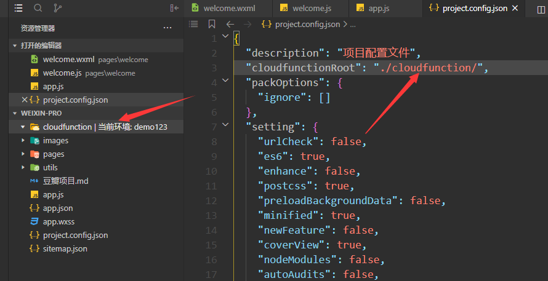Open the search magnifier icon
Screen dimensions: 548x281
38,8
